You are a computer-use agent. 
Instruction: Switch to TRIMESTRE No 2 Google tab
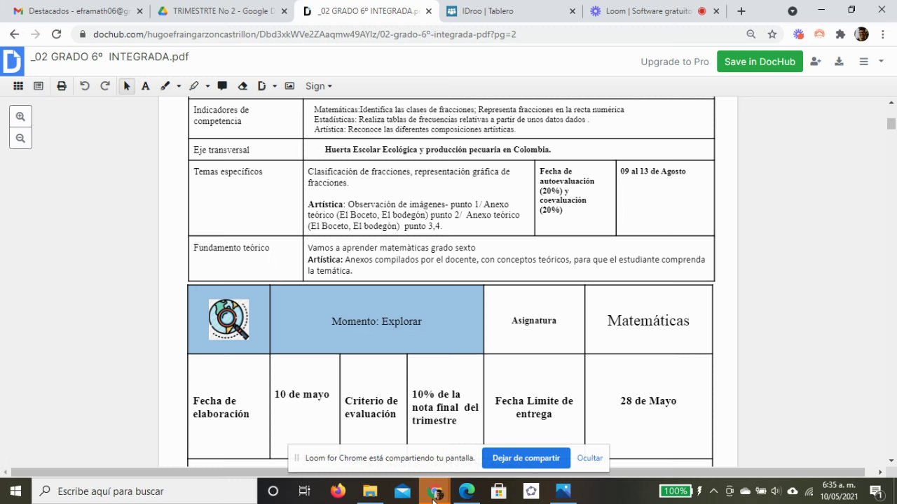coord(221,11)
